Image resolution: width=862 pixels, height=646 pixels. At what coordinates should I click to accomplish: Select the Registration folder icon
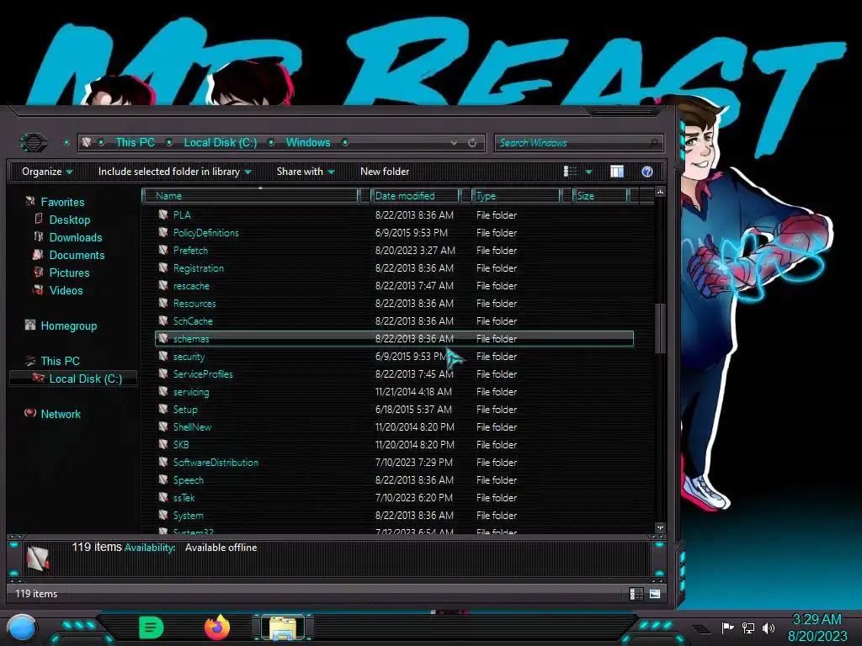click(x=163, y=268)
